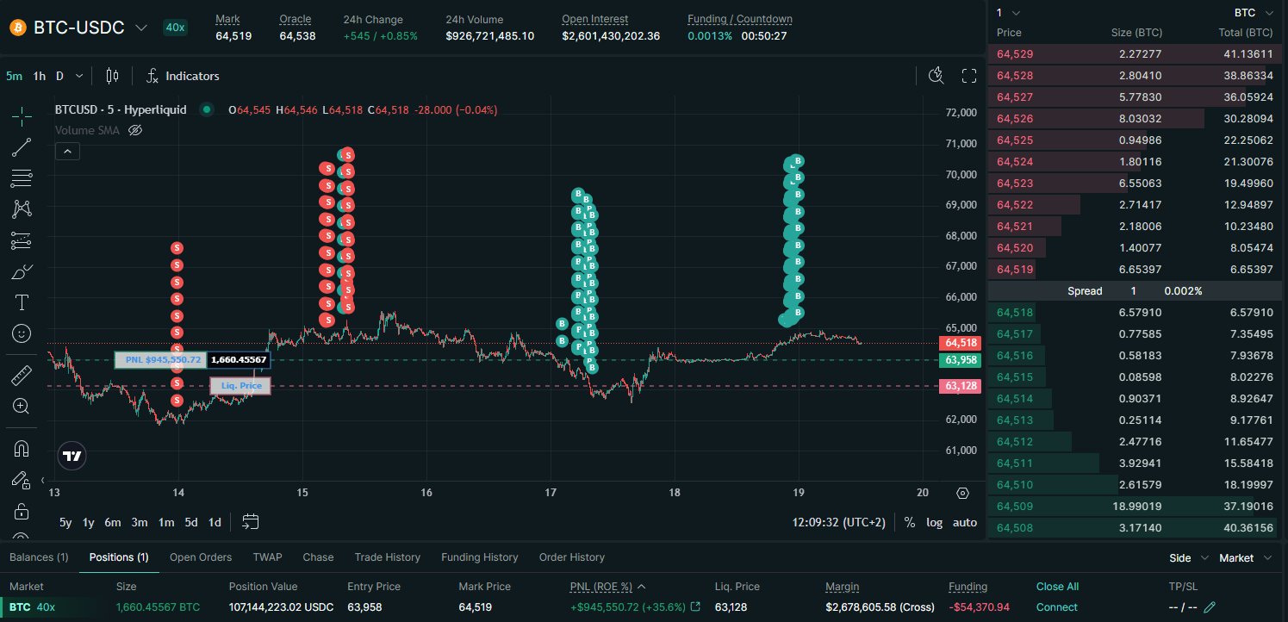Open the candlestick chart type selector
The height and width of the screenshot is (622, 1288).
112,76
